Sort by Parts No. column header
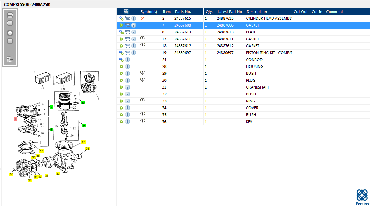370x206 pixels. click(x=188, y=11)
